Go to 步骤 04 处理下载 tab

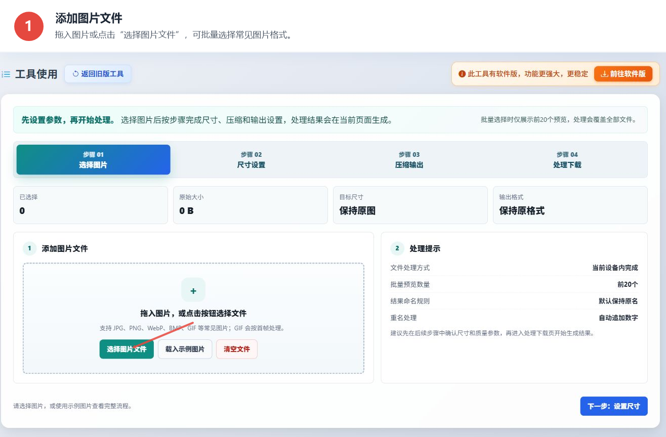567,160
